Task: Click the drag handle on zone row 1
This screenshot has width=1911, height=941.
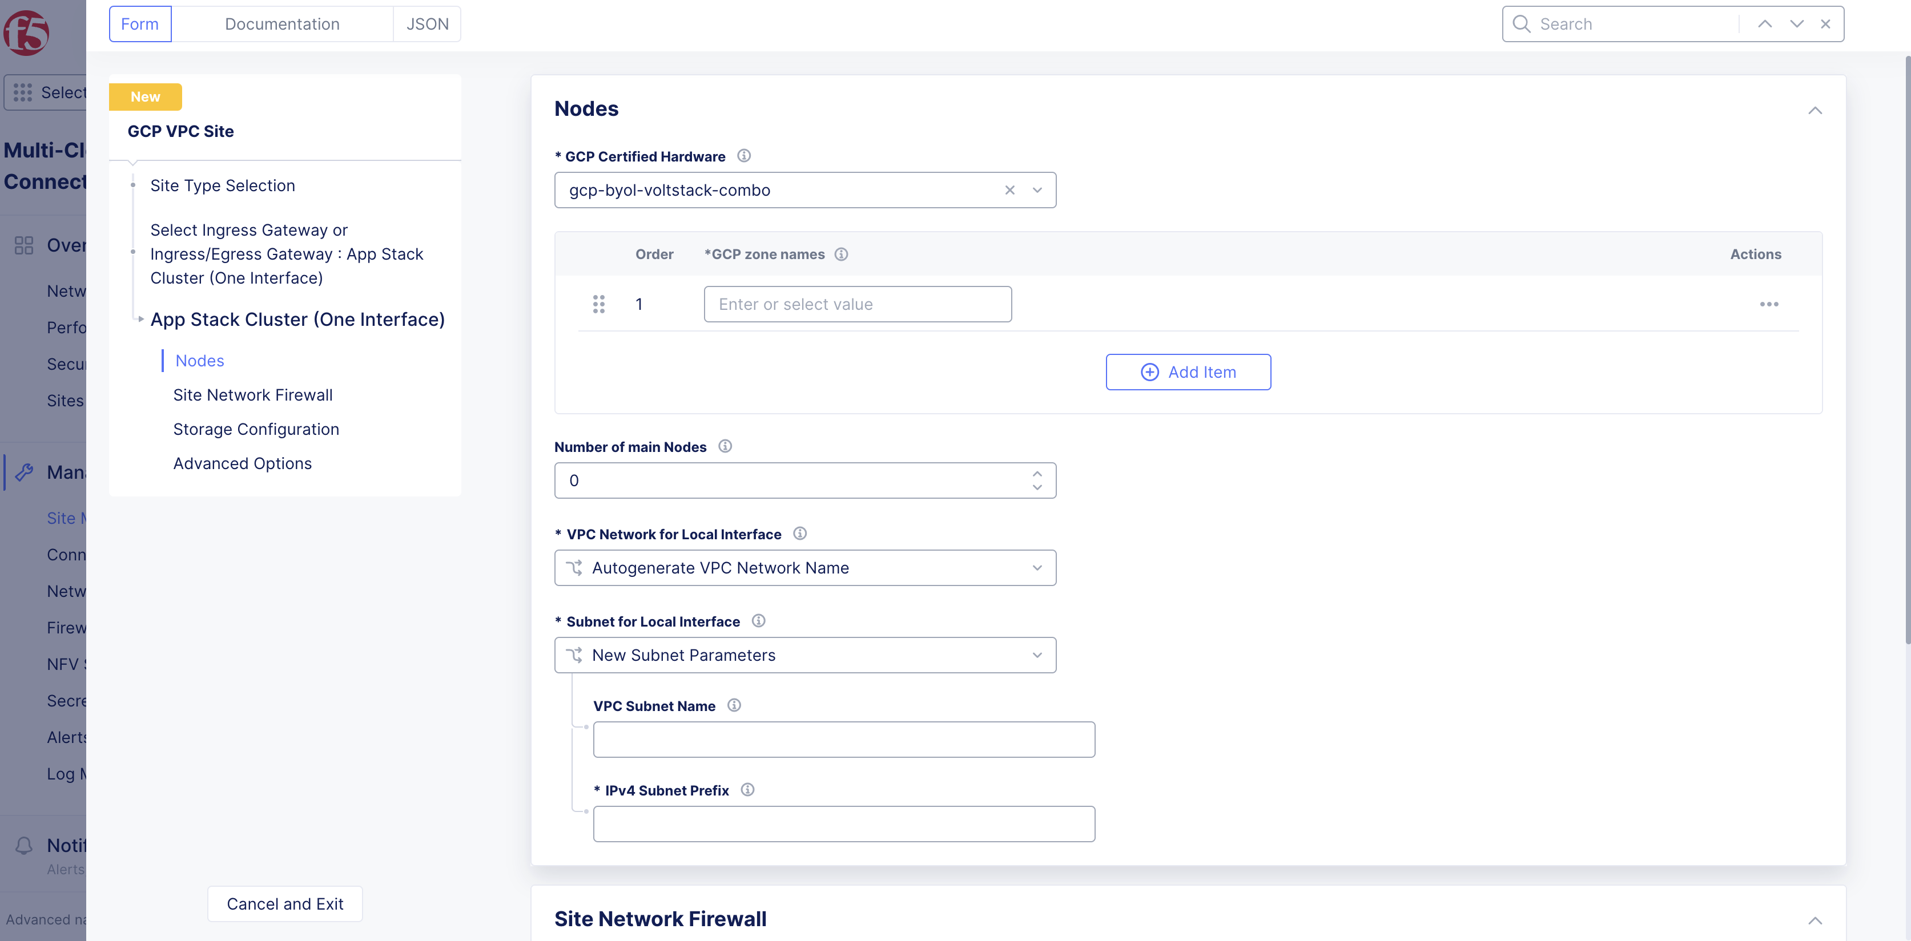Action: tap(599, 304)
